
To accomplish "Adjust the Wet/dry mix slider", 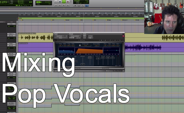I will tap(108, 58).
